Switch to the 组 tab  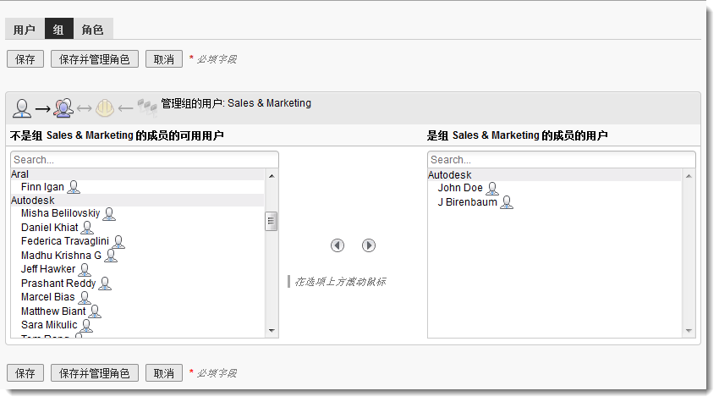tap(58, 30)
